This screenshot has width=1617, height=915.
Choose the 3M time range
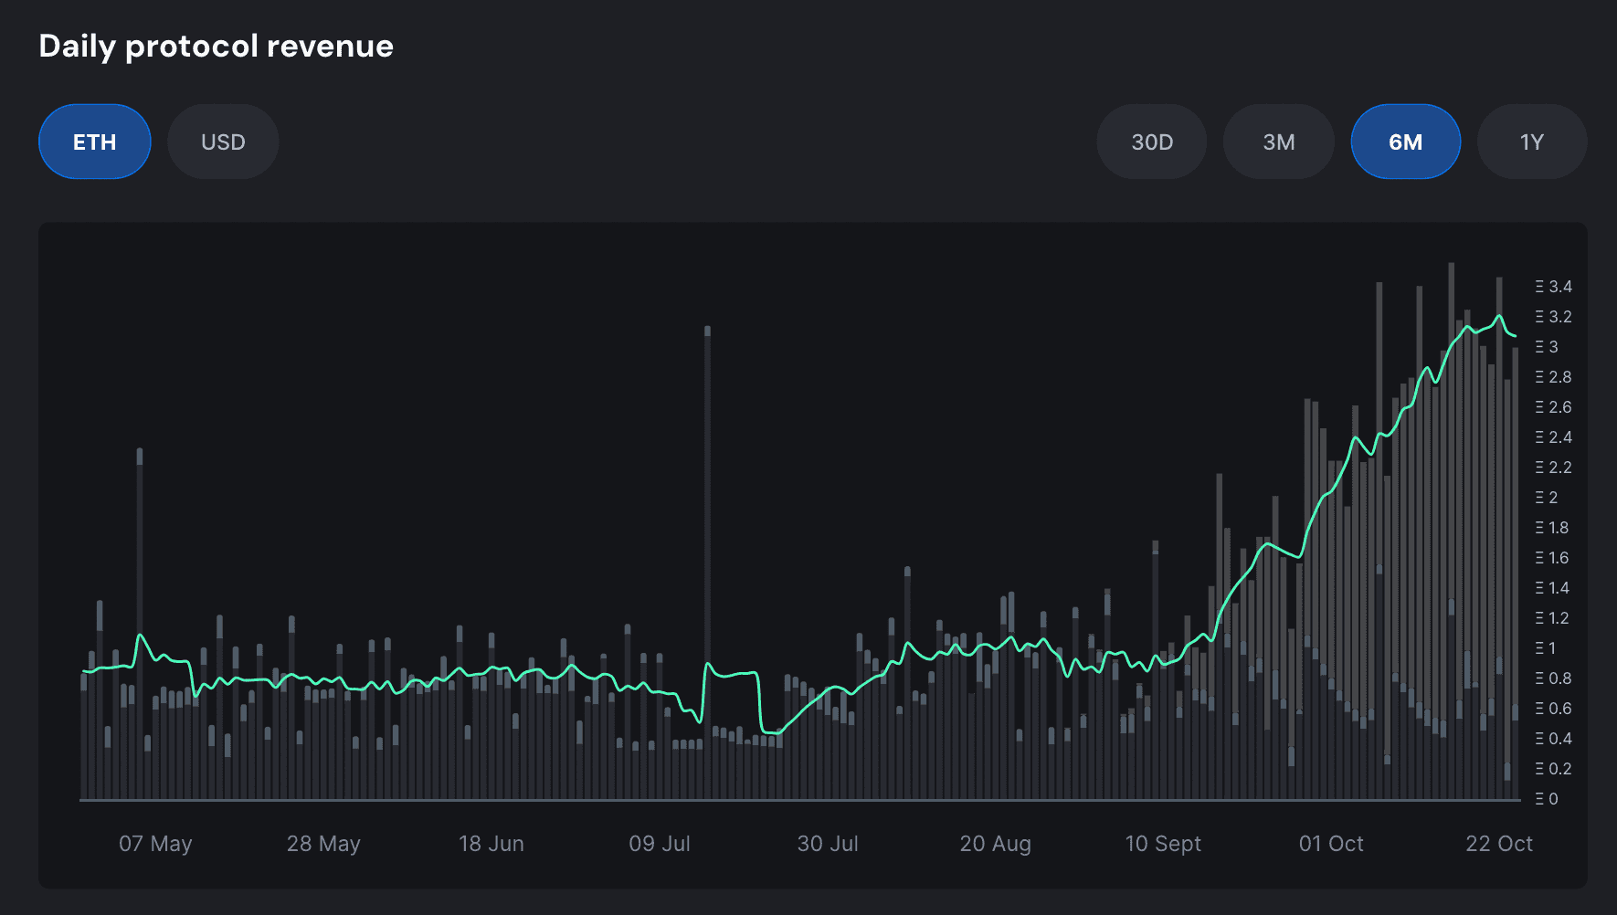click(1279, 142)
